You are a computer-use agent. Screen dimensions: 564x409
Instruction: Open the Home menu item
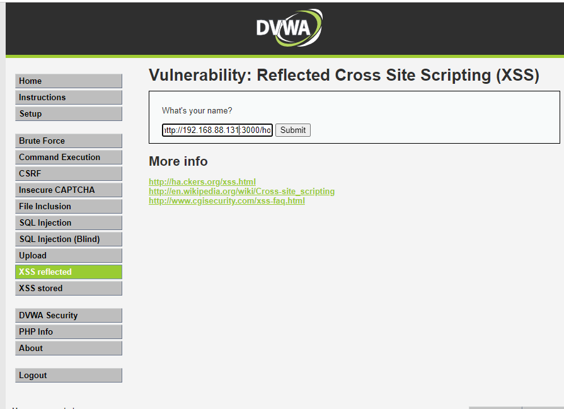point(68,81)
